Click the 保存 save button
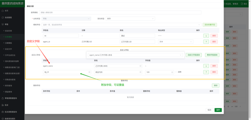Image resolution: width=251 pixels, height=120 pixels. (218, 110)
